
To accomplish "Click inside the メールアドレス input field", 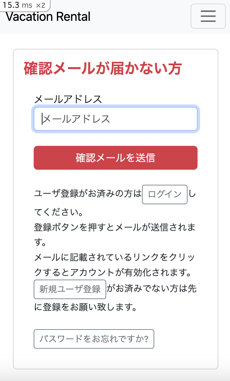I will (x=115, y=119).
